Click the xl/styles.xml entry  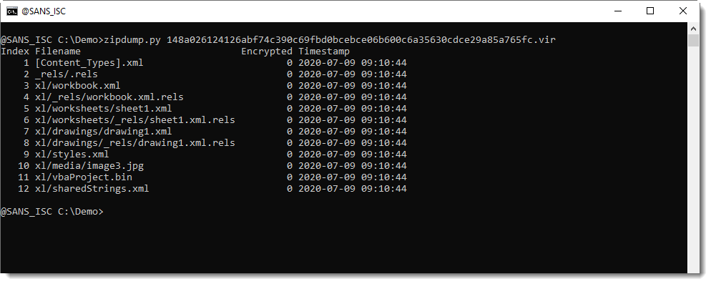coord(72,155)
